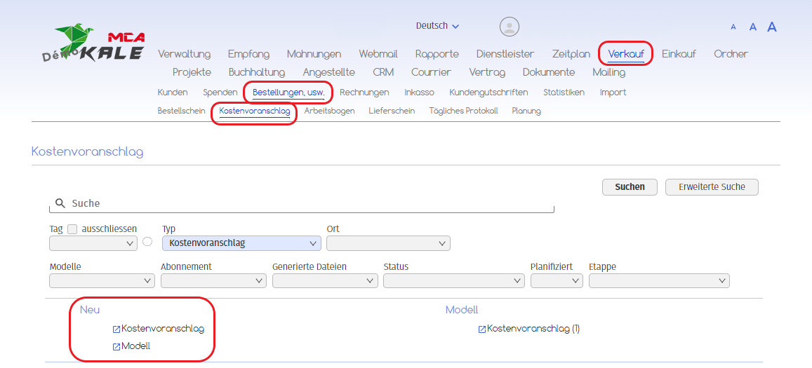Switch to the Rechnungen tab
Screen dimensions: 812x368
point(364,93)
